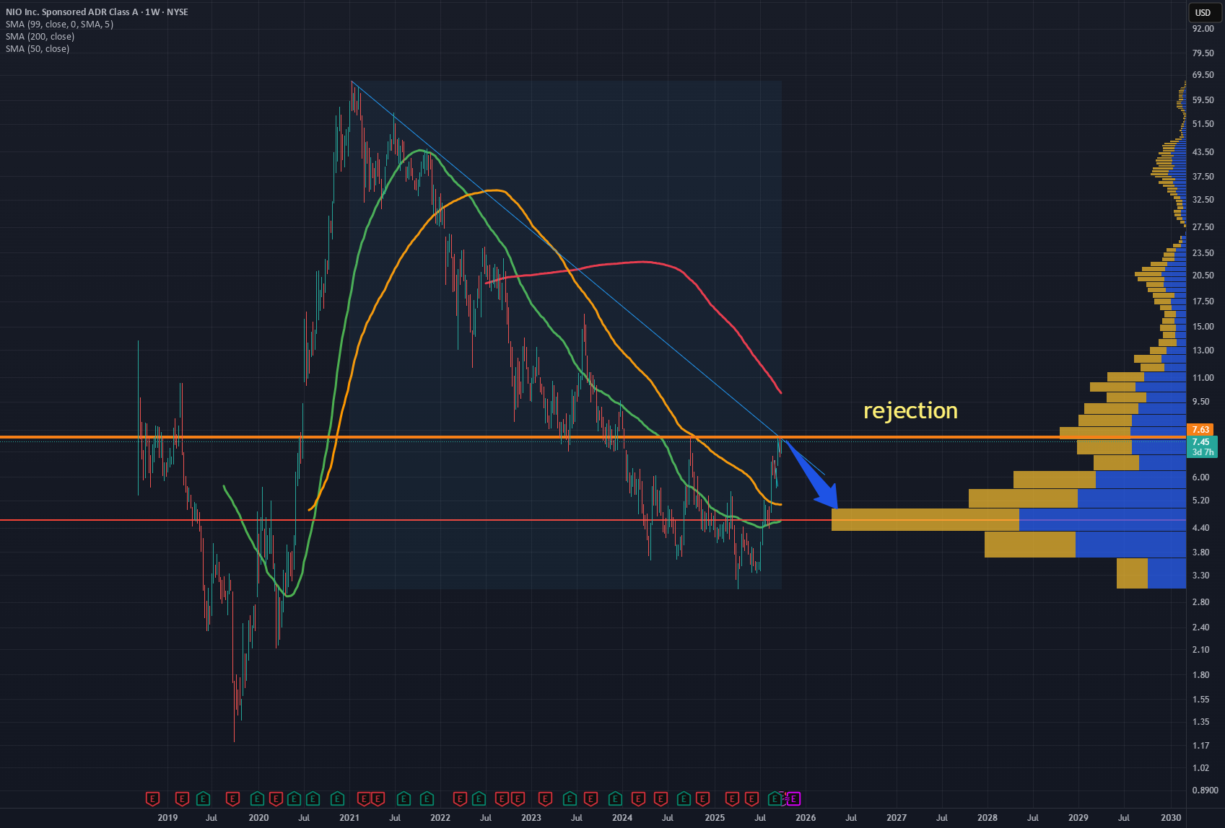The width and height of the screenshot is (1225, 828).
Task: Click the green 7.45 current price label
Action: [x=1201, y=442]
